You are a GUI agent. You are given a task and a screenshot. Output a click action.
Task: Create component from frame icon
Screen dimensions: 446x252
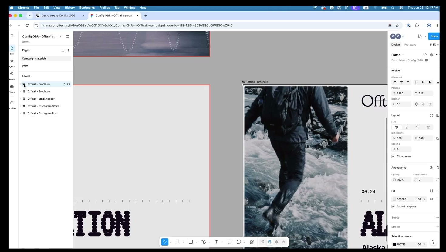pos(431,55)
